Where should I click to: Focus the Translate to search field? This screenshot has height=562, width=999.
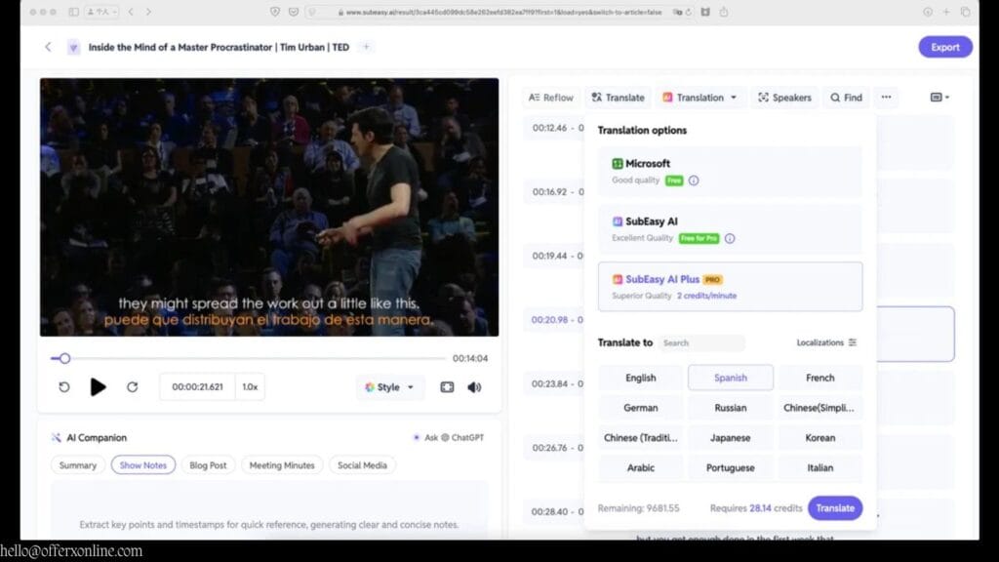pos(701,342)
